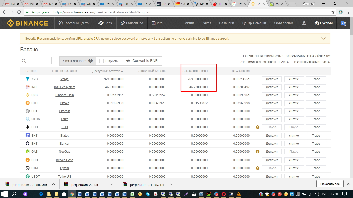Click the SNT coin icon
The image size is (353, 198).
pos(28,136)
